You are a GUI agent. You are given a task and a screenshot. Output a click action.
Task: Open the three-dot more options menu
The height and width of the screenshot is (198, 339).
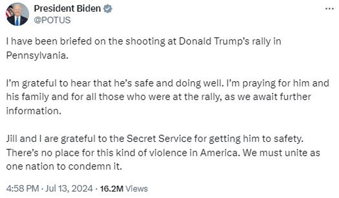[329, 9]
